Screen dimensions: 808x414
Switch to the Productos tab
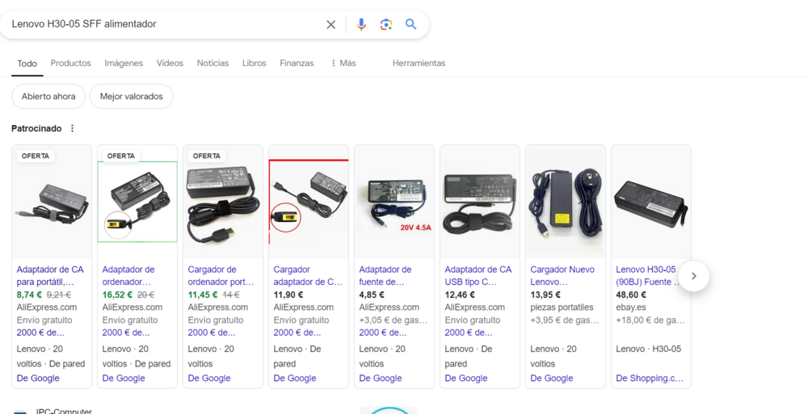click(70, 63)
